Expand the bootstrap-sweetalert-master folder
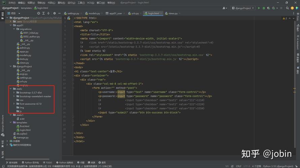This screenshot has width=300, height=168. point(14,96)
